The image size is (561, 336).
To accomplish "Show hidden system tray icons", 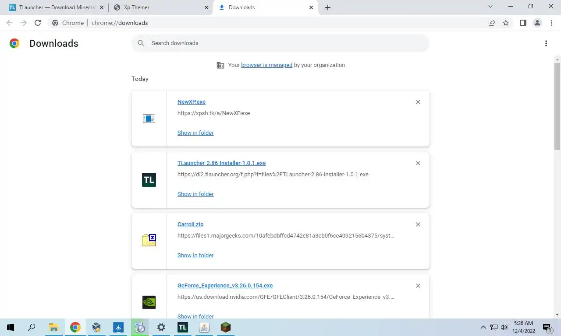I will [483, 327].
